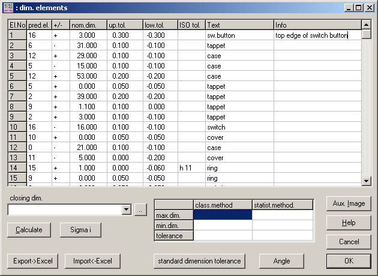
Task: Click the '..' browse button beside closing dim.
Action: point(139,209)
